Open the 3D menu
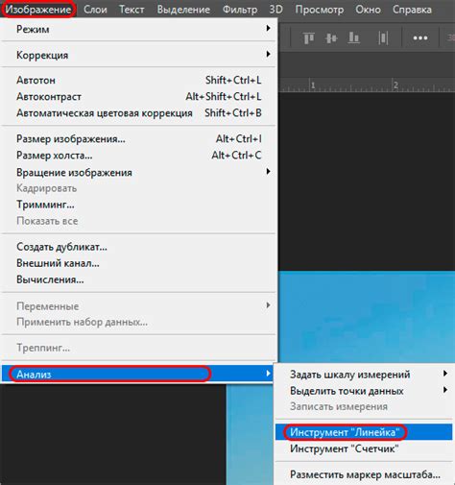The width and height of the screenshot is (455, 485). tap(275, 10)
